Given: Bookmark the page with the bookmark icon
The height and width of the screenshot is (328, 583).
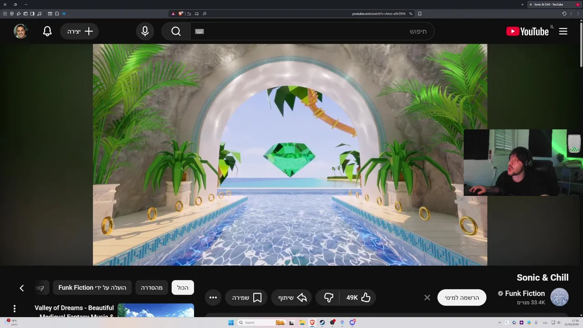Looking at the screenshot, I should click(419, 14).
